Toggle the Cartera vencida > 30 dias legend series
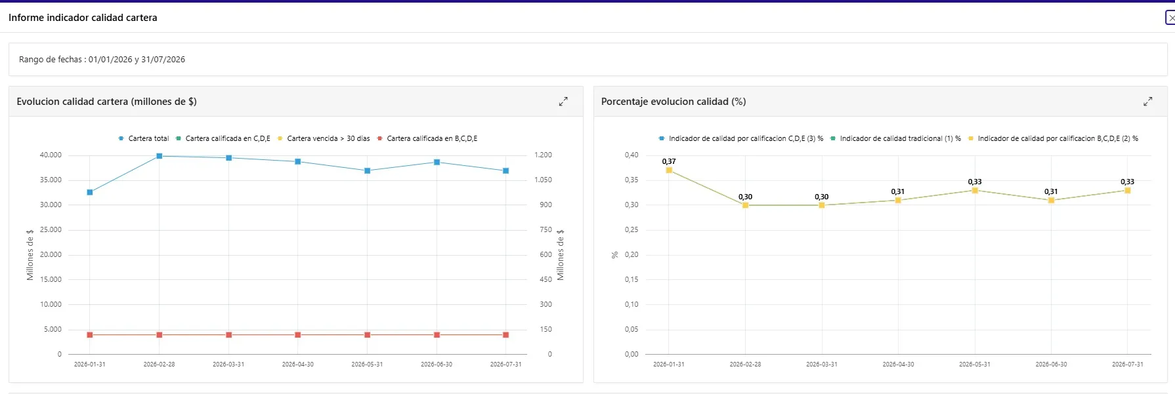 pos(323,138)
